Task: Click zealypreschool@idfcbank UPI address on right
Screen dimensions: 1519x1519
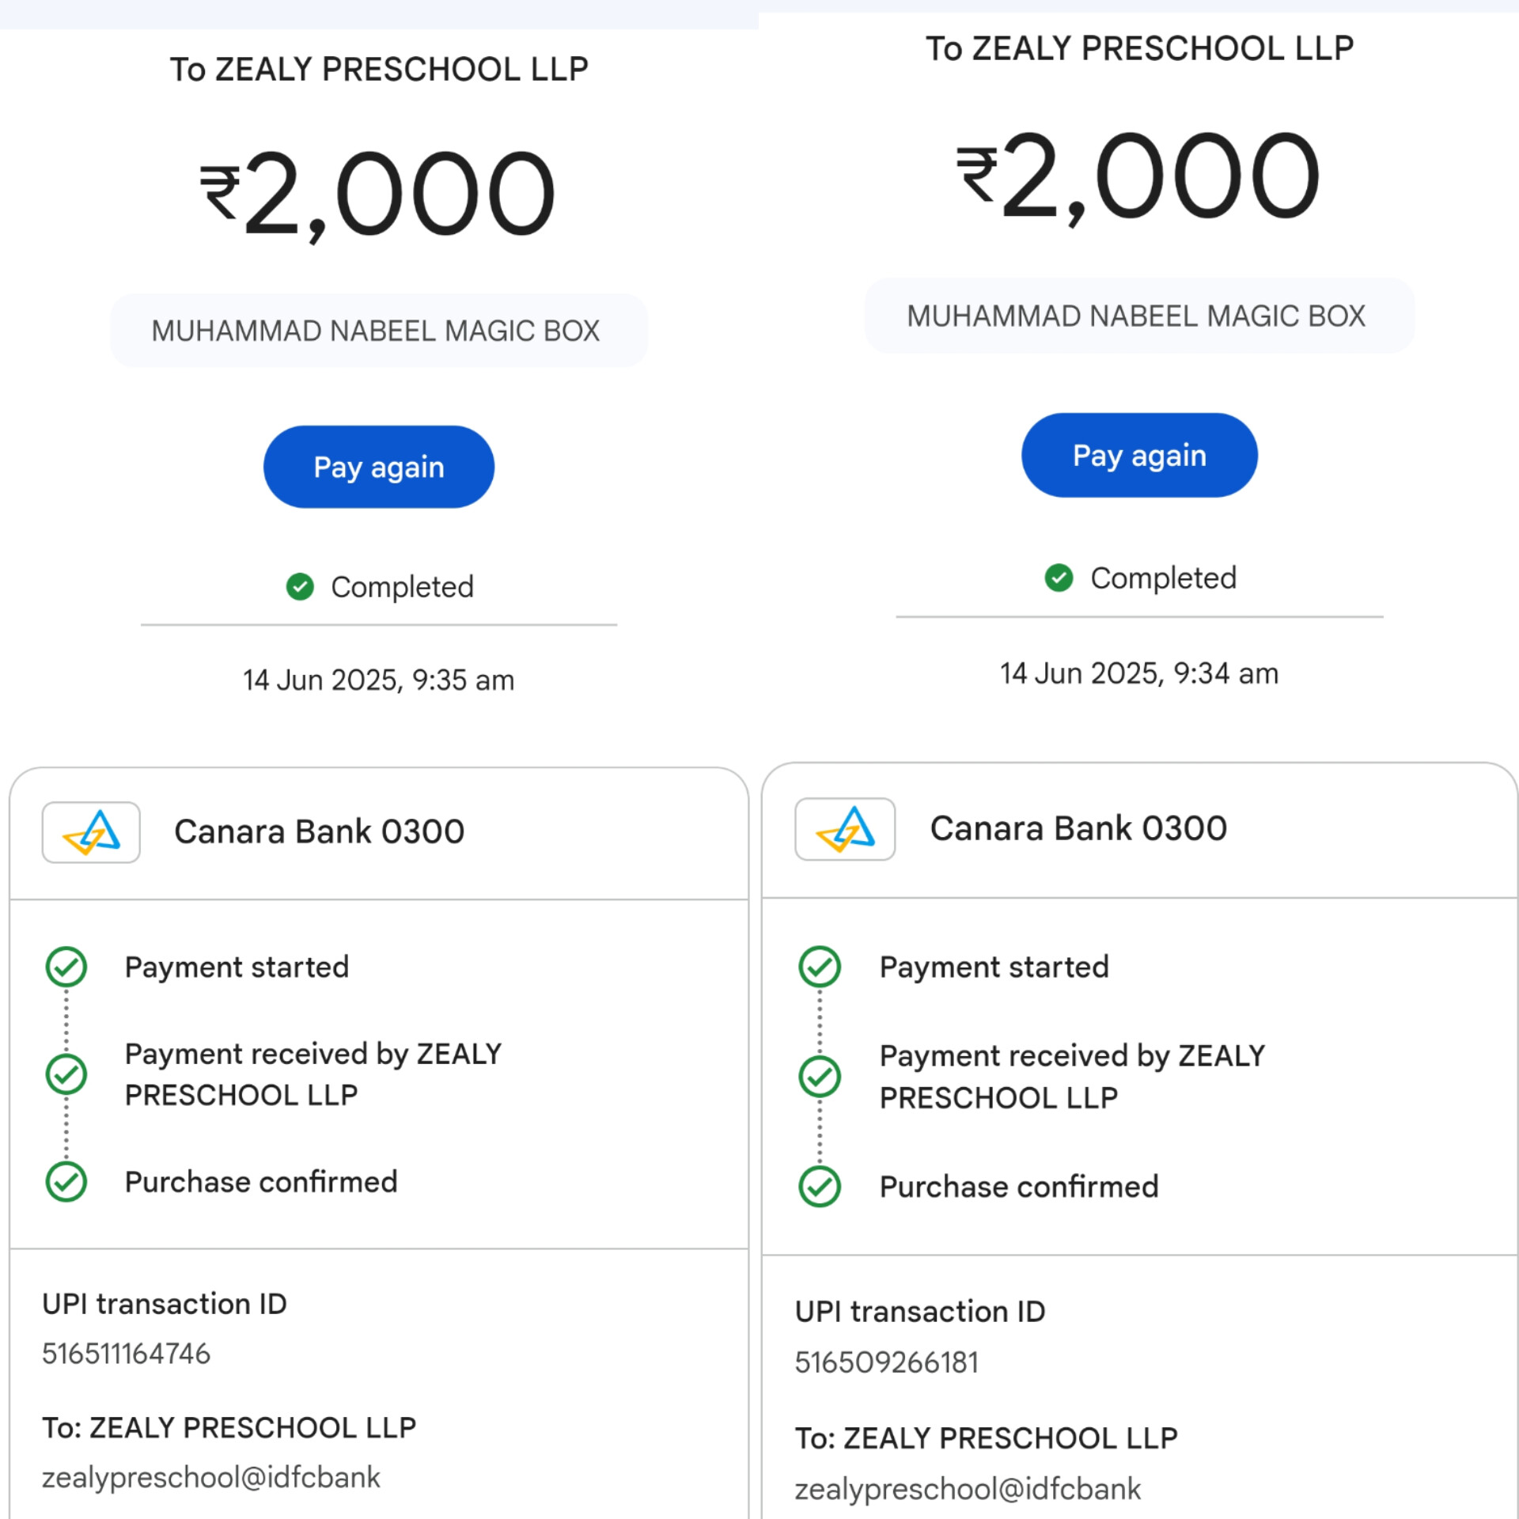Action: click(x=968, y=1489)
